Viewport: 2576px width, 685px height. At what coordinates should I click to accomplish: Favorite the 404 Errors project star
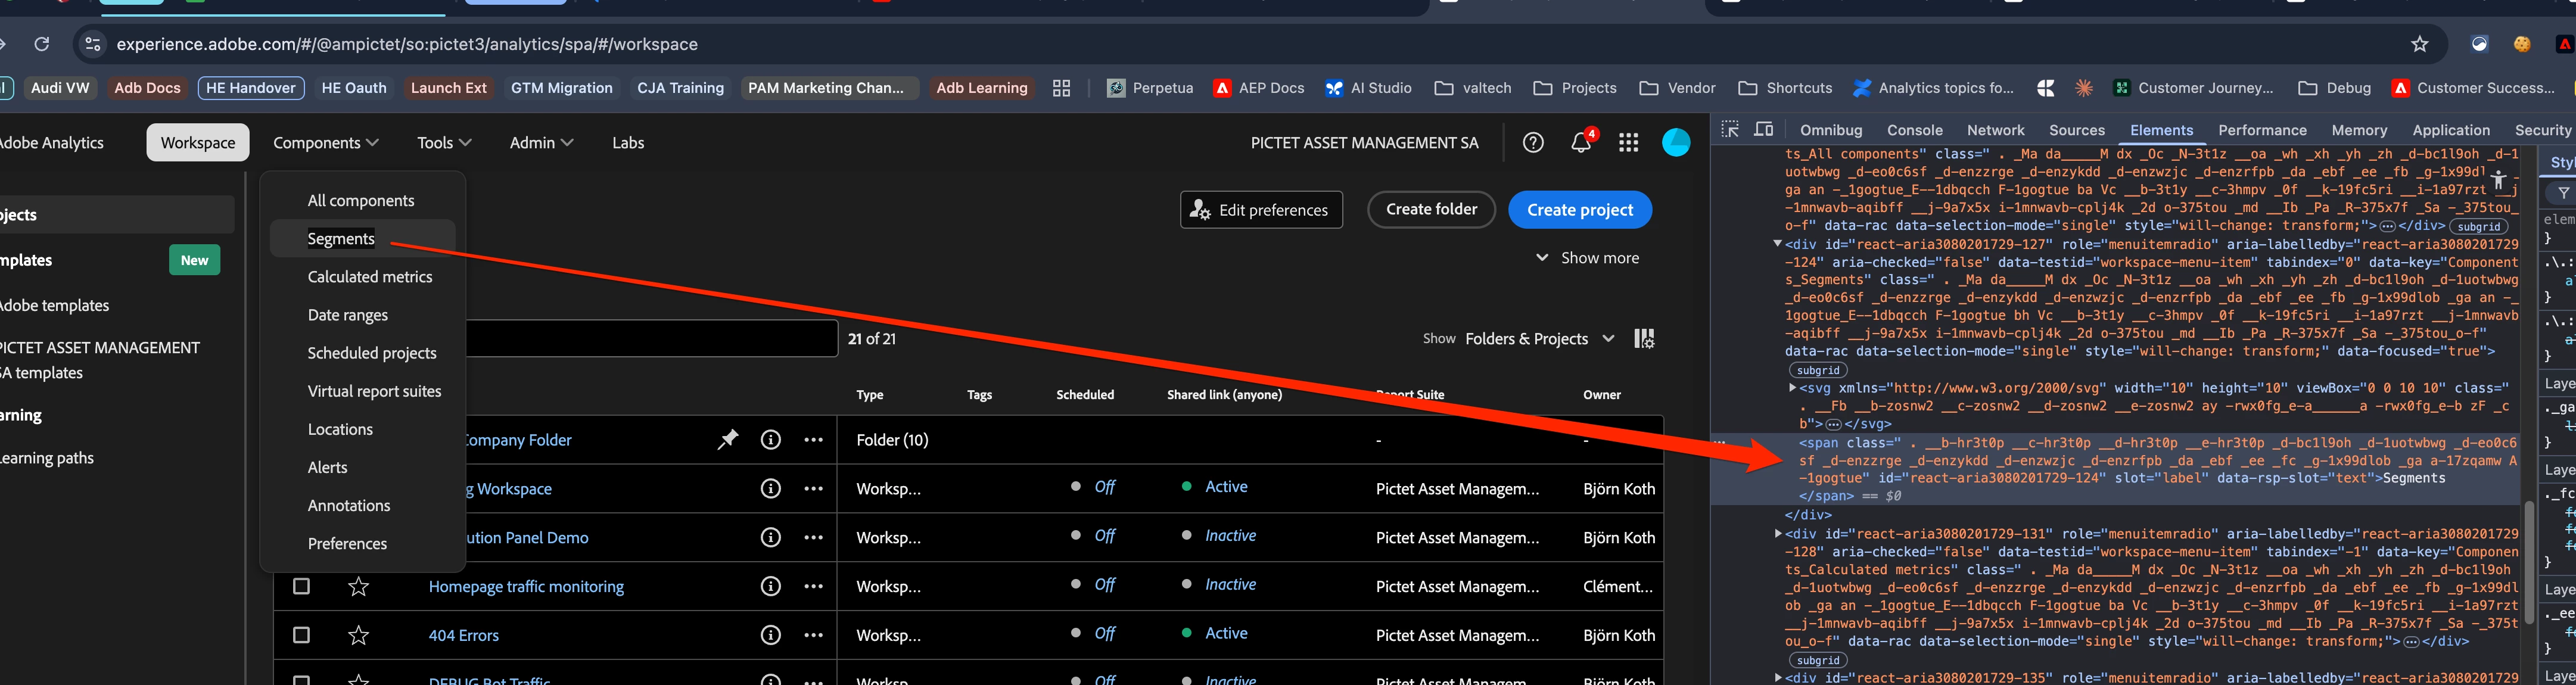point(358,635)
